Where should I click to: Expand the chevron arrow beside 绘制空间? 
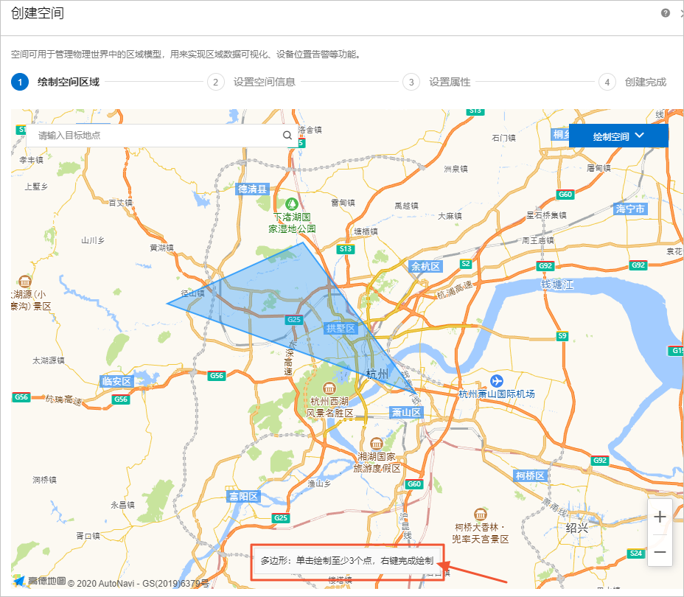pos(640,135)
